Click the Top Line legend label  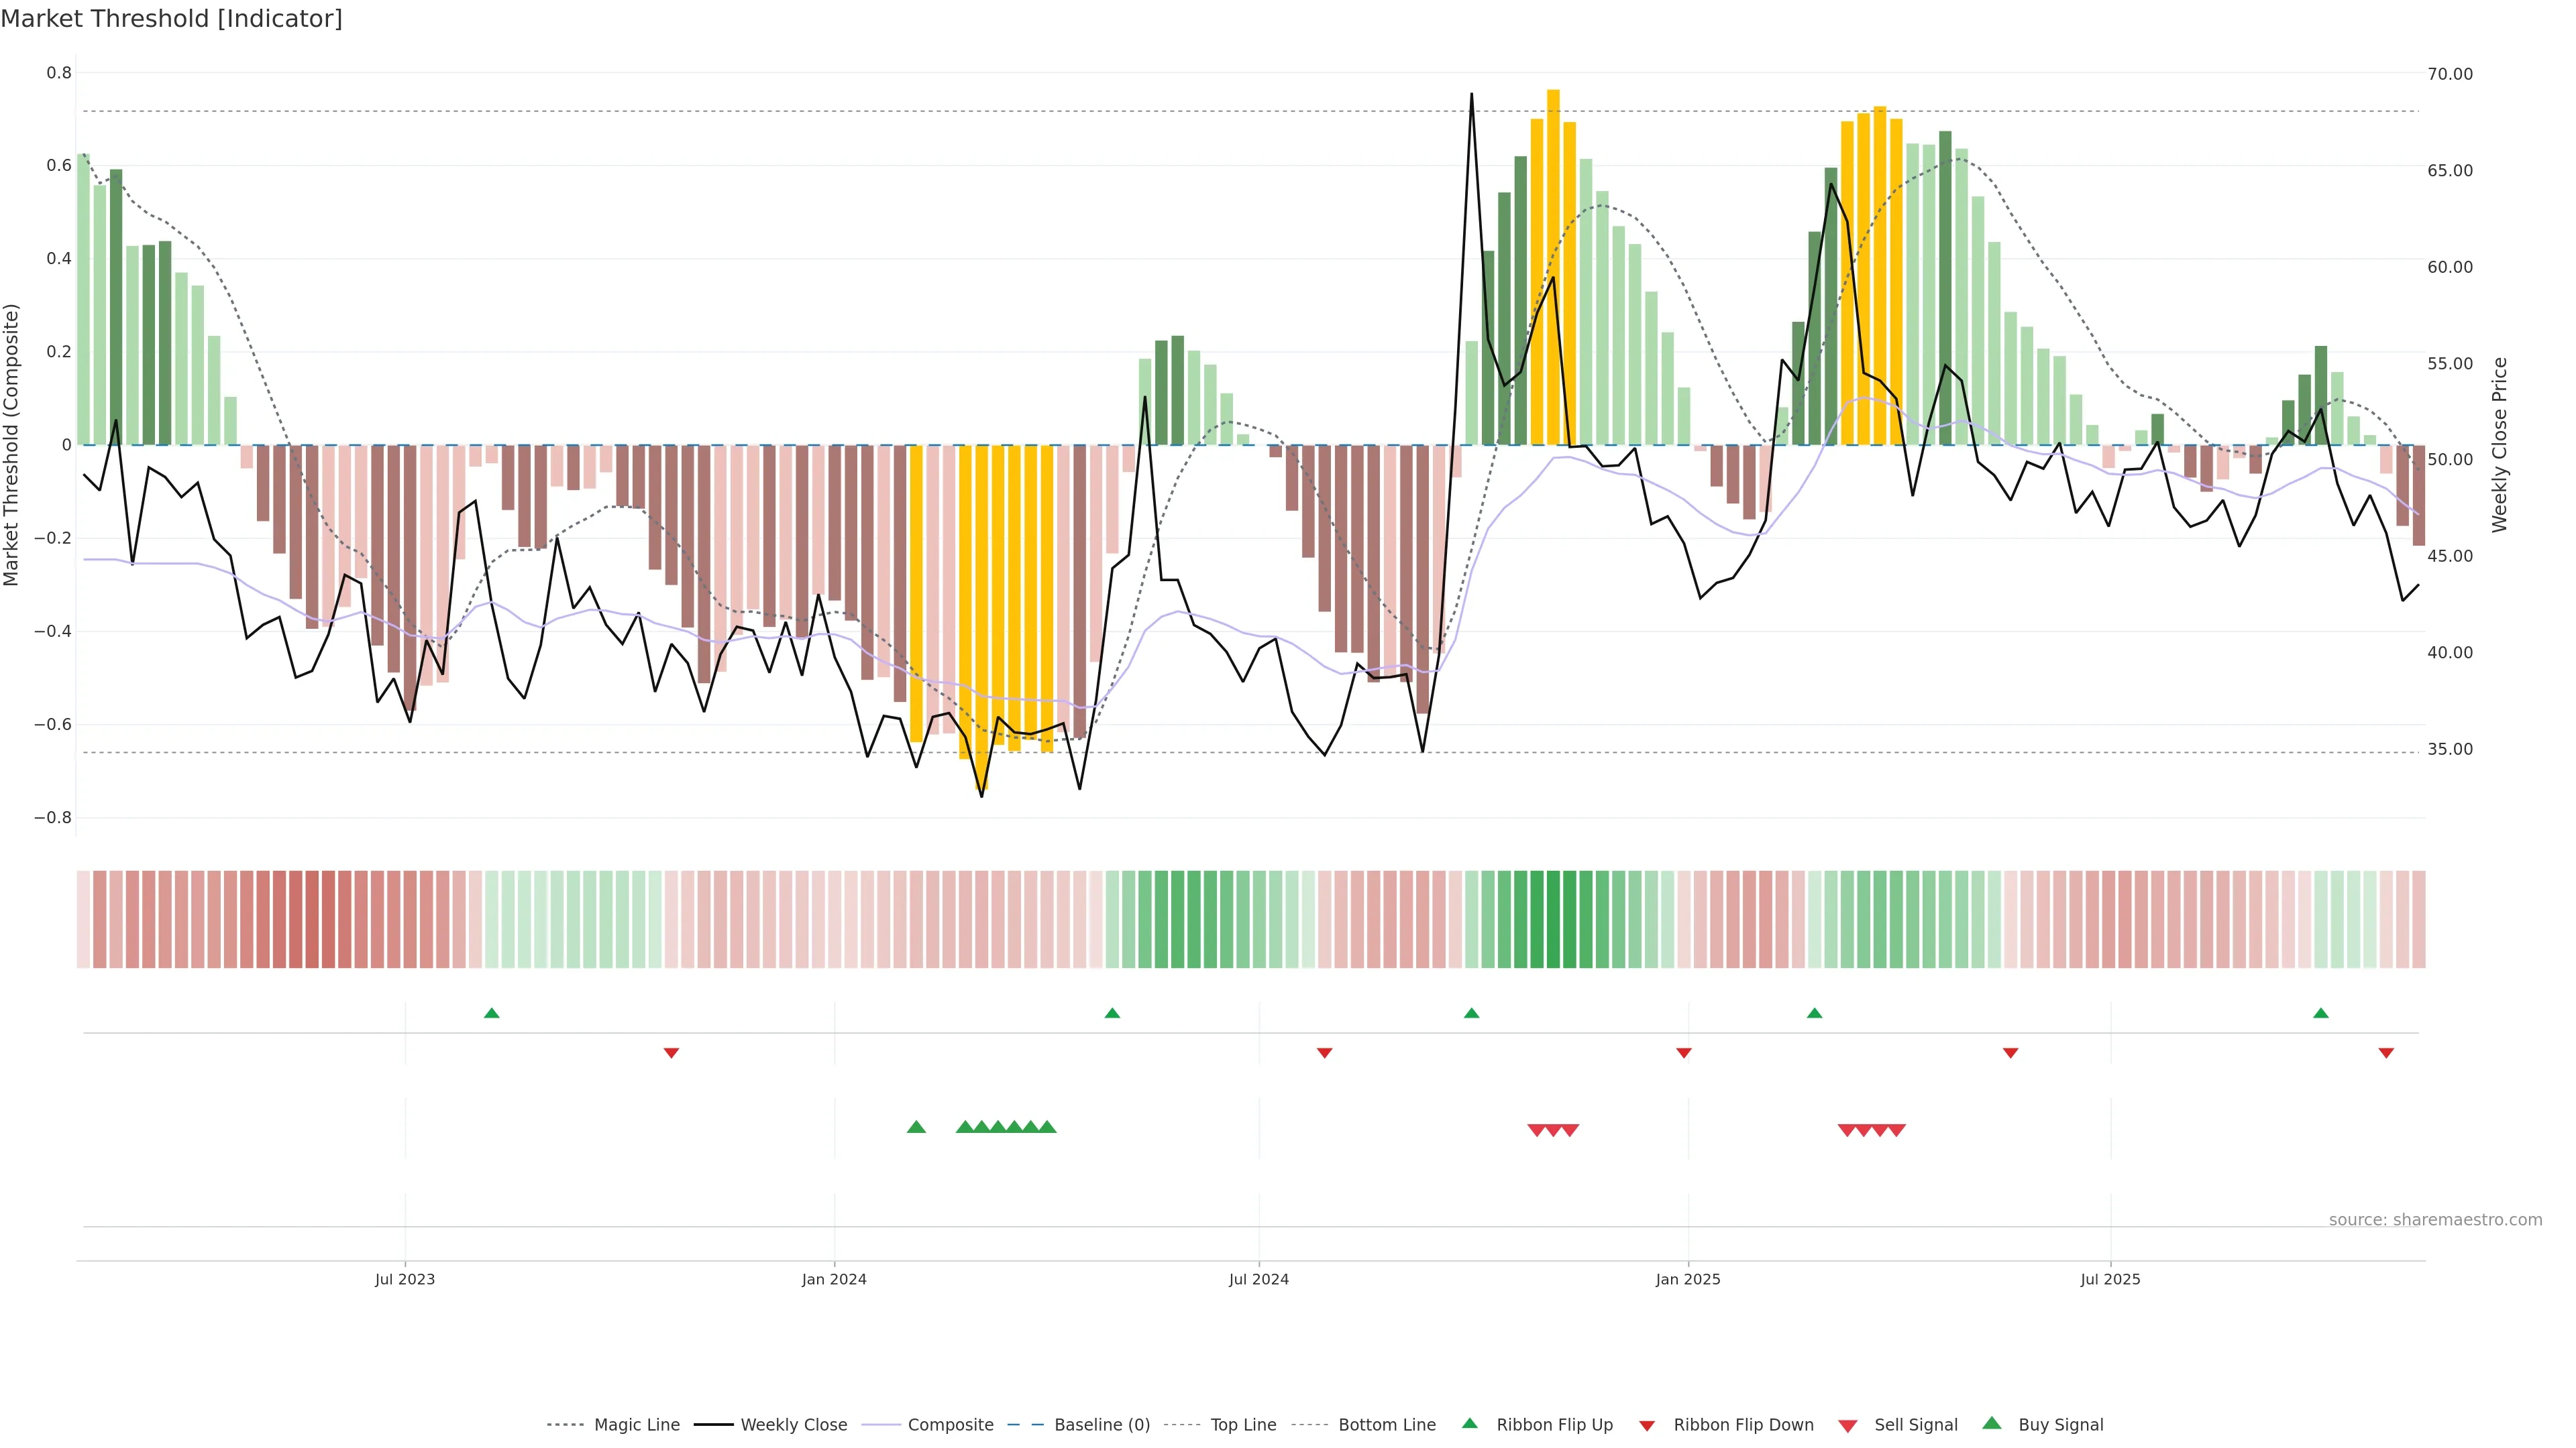1243,1424
